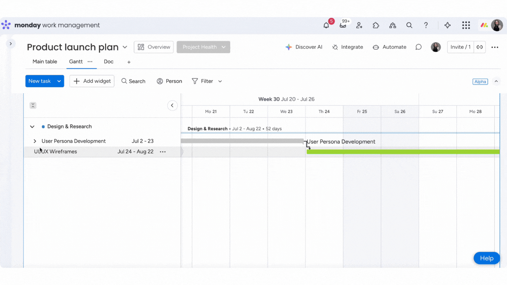Collapse the Design & Research group
This screenshot has height=285, width=507.
32,127
